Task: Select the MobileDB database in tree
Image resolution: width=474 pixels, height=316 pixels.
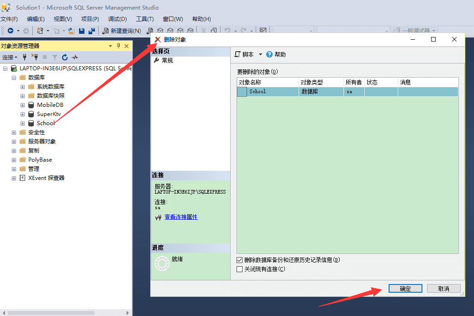Action: tap(50, 105)
